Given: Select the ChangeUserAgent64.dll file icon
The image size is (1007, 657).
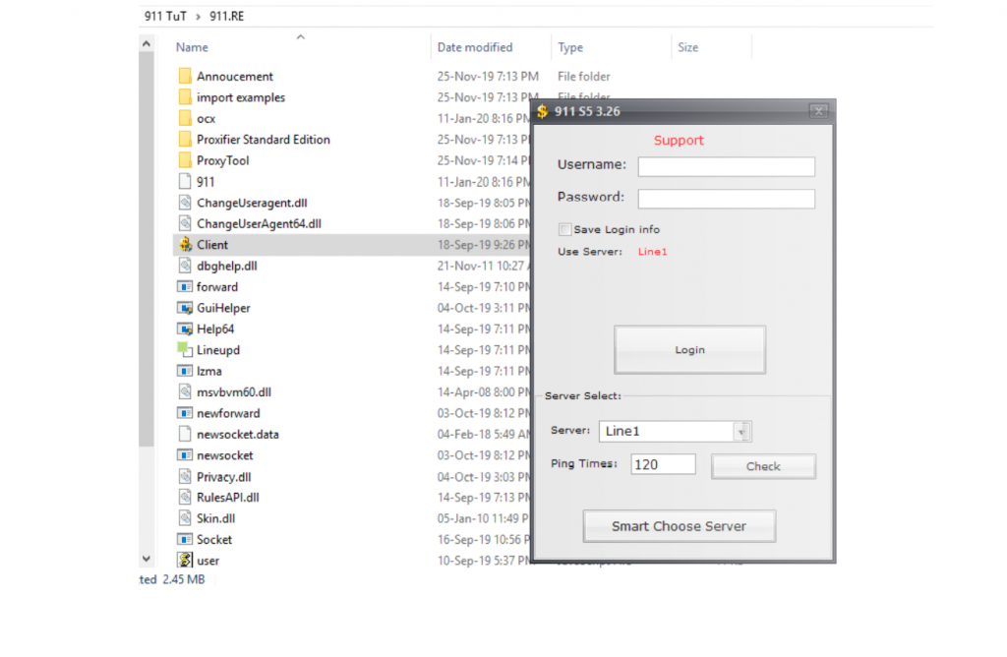Looking at the screenshot, I should tap(185, 223).
